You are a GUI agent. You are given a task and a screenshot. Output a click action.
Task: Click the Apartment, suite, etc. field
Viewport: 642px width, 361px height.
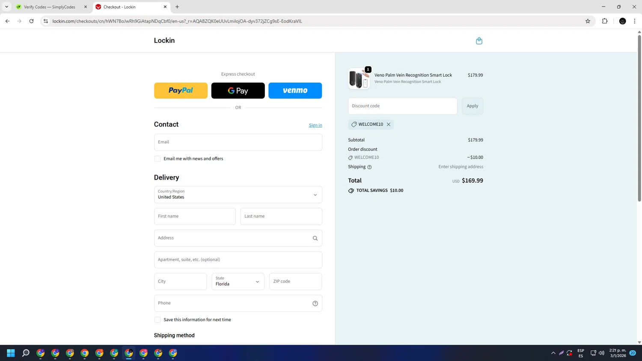[238, 260]
